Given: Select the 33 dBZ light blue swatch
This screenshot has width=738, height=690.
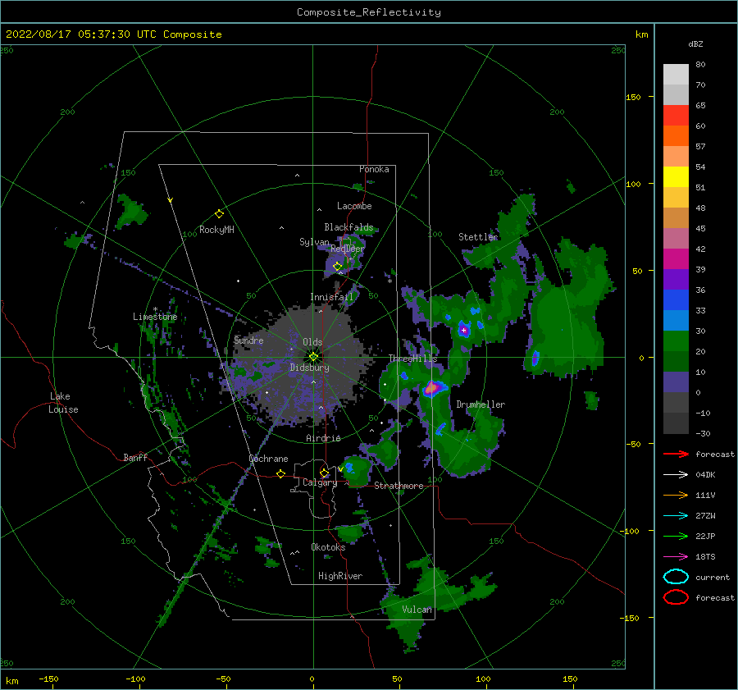Looking at the screenshot, I should pos(676,320).
